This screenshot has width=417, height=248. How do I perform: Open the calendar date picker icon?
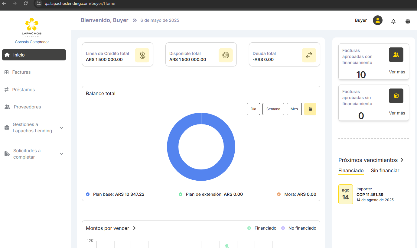[x=310, y=109]
